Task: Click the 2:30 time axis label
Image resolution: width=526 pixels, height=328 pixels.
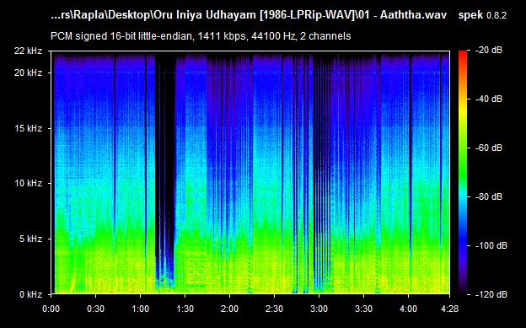Action: 274,309
